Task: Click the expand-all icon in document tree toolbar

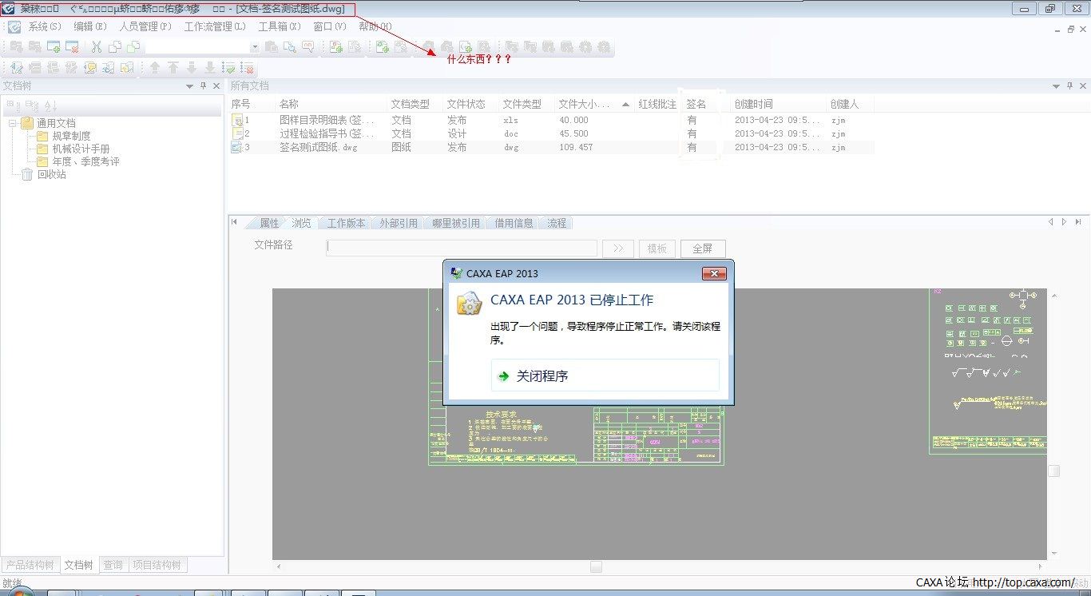Action: tap(13, 105)
